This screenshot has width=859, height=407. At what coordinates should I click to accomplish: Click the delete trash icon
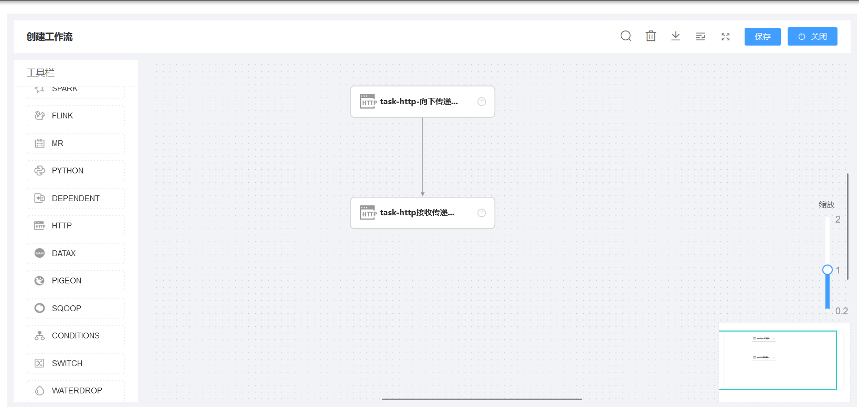[651, 36]
